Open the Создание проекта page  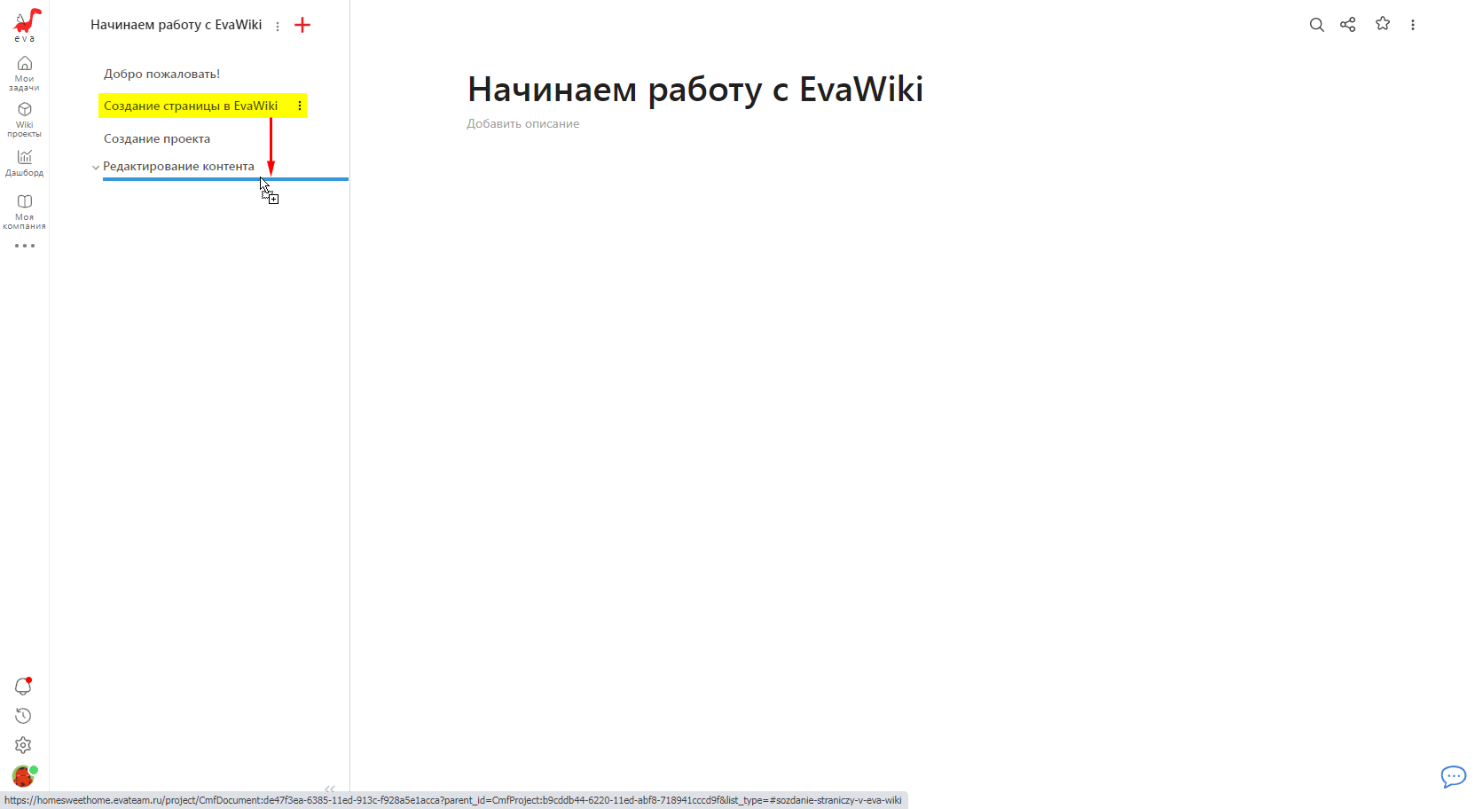click(157, 138)
